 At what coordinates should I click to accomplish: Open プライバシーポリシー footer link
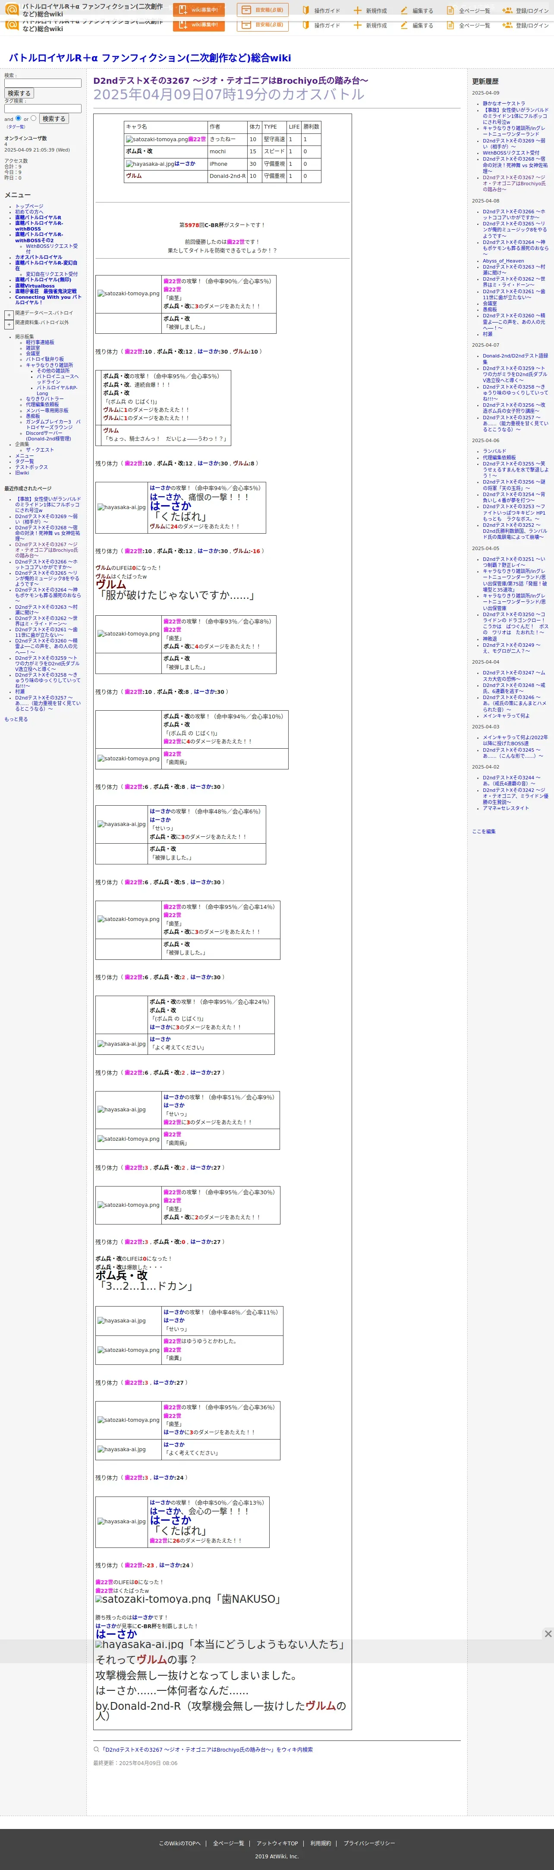(x=369, y=1843)
